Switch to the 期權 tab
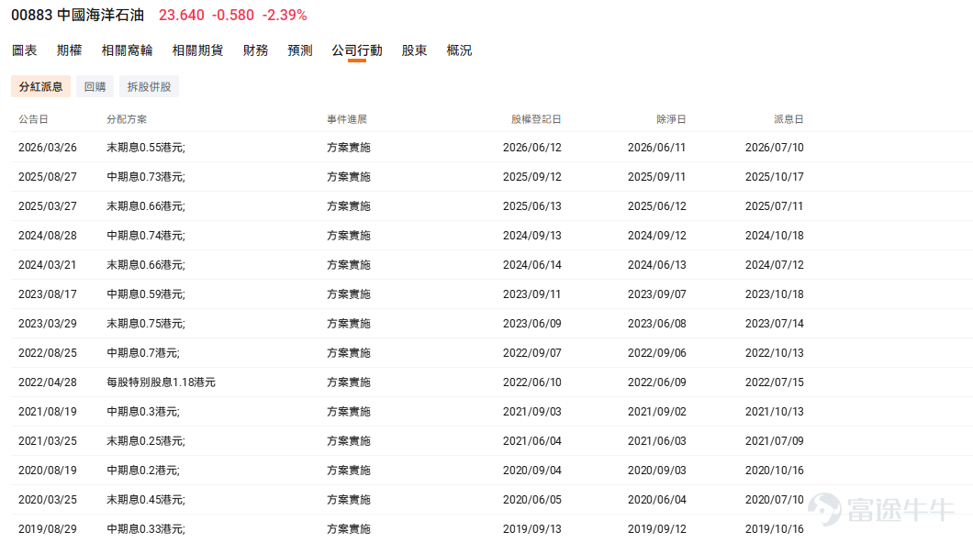 tap(69, 50)
